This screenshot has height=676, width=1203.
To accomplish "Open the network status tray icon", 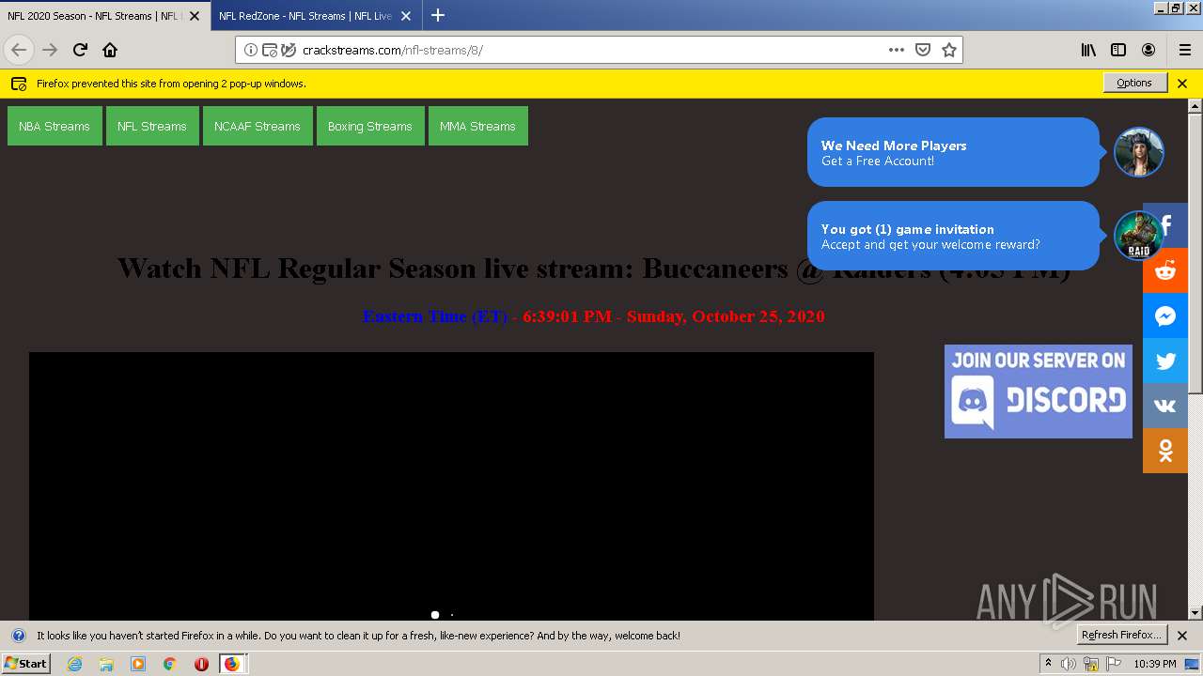I will click(1091, 664).
